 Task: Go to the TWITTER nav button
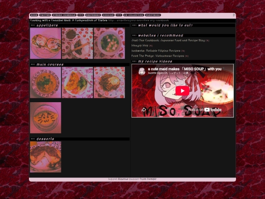point(45,15)
